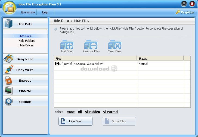This screenshot has width=198, height=137.
Task: Open the Deny Write section label
Action: click(x=25, y=70)
